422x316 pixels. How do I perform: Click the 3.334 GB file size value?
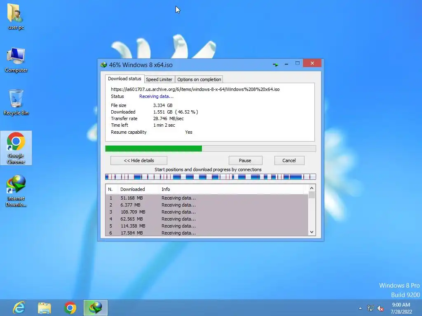coord(163,105)
